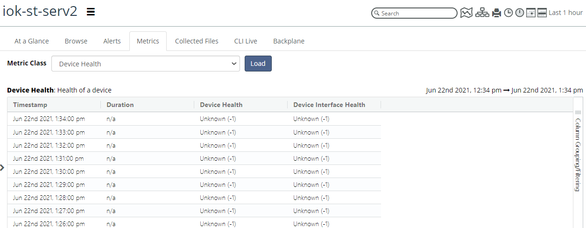Open the calendar day picker icon
The image size is (586, 228).
pos(531,13)
